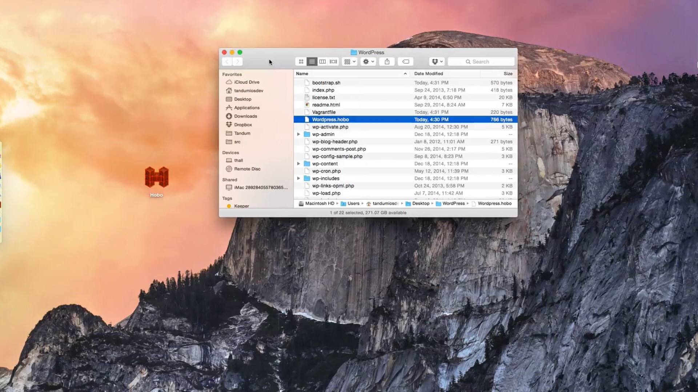Click the Share toolbar button

tap(387, 62)
